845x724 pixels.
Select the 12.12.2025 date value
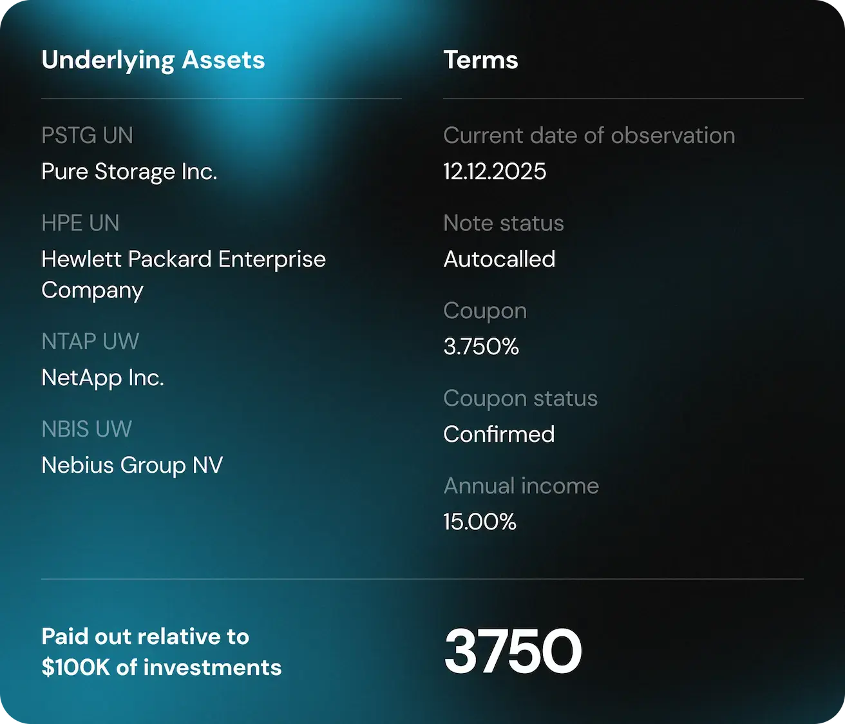[x=494, y=171]
